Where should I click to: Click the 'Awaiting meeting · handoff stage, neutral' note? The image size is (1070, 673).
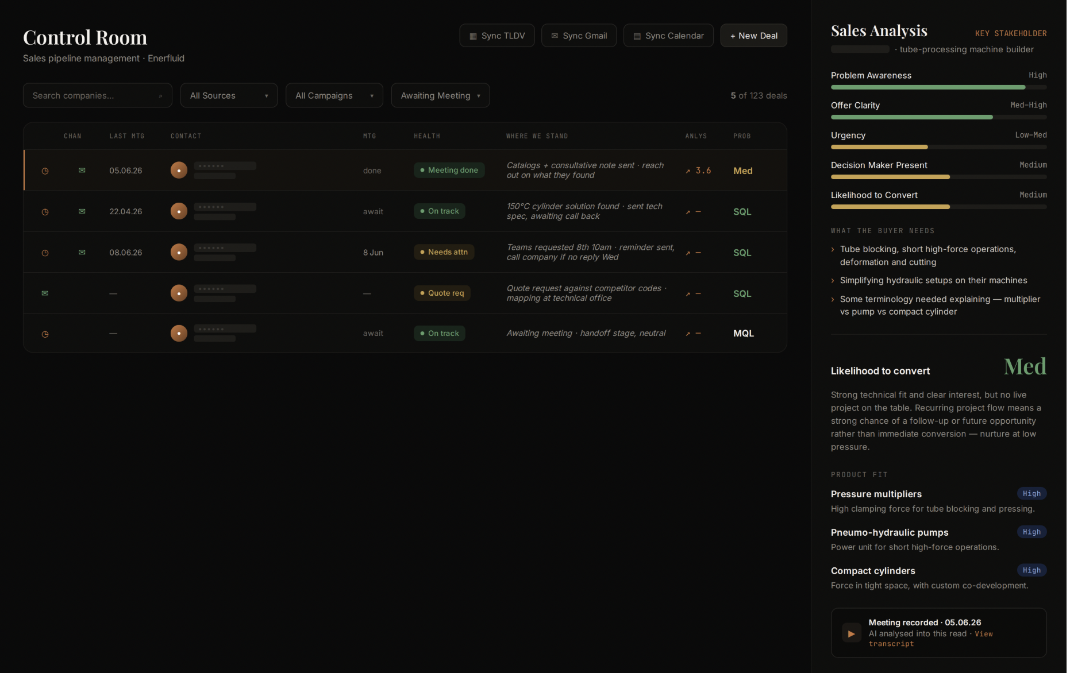tap(586, 333)
